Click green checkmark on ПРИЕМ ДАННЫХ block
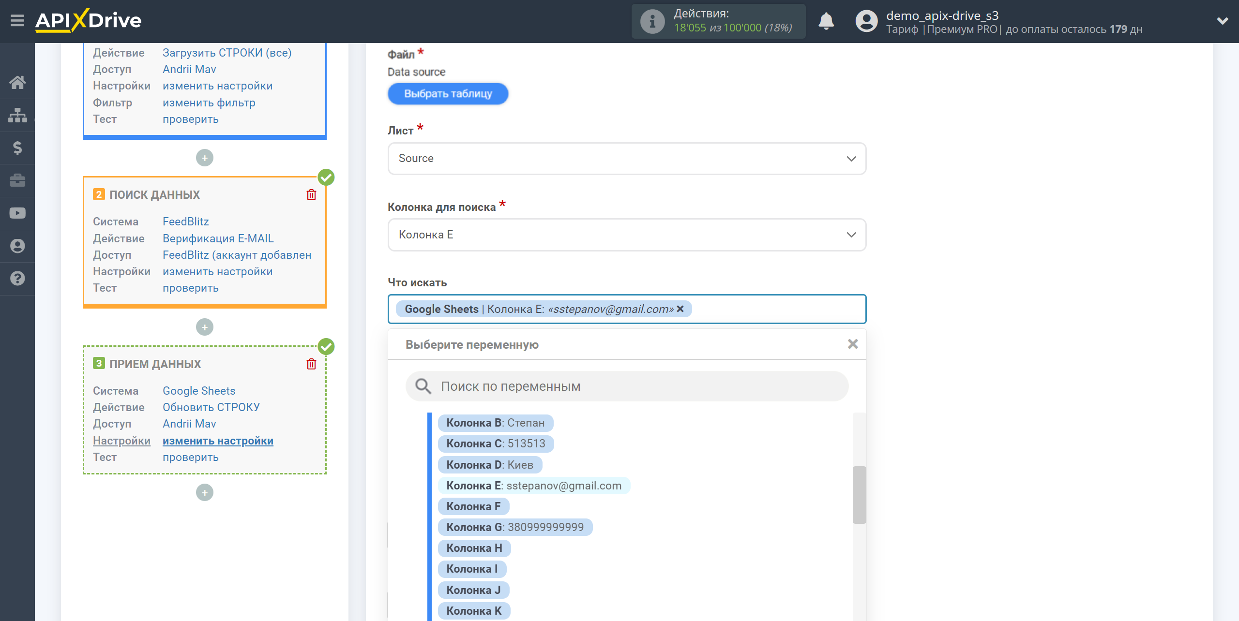The height and width of the screenshot is (621, 1239). coord(326,346)
